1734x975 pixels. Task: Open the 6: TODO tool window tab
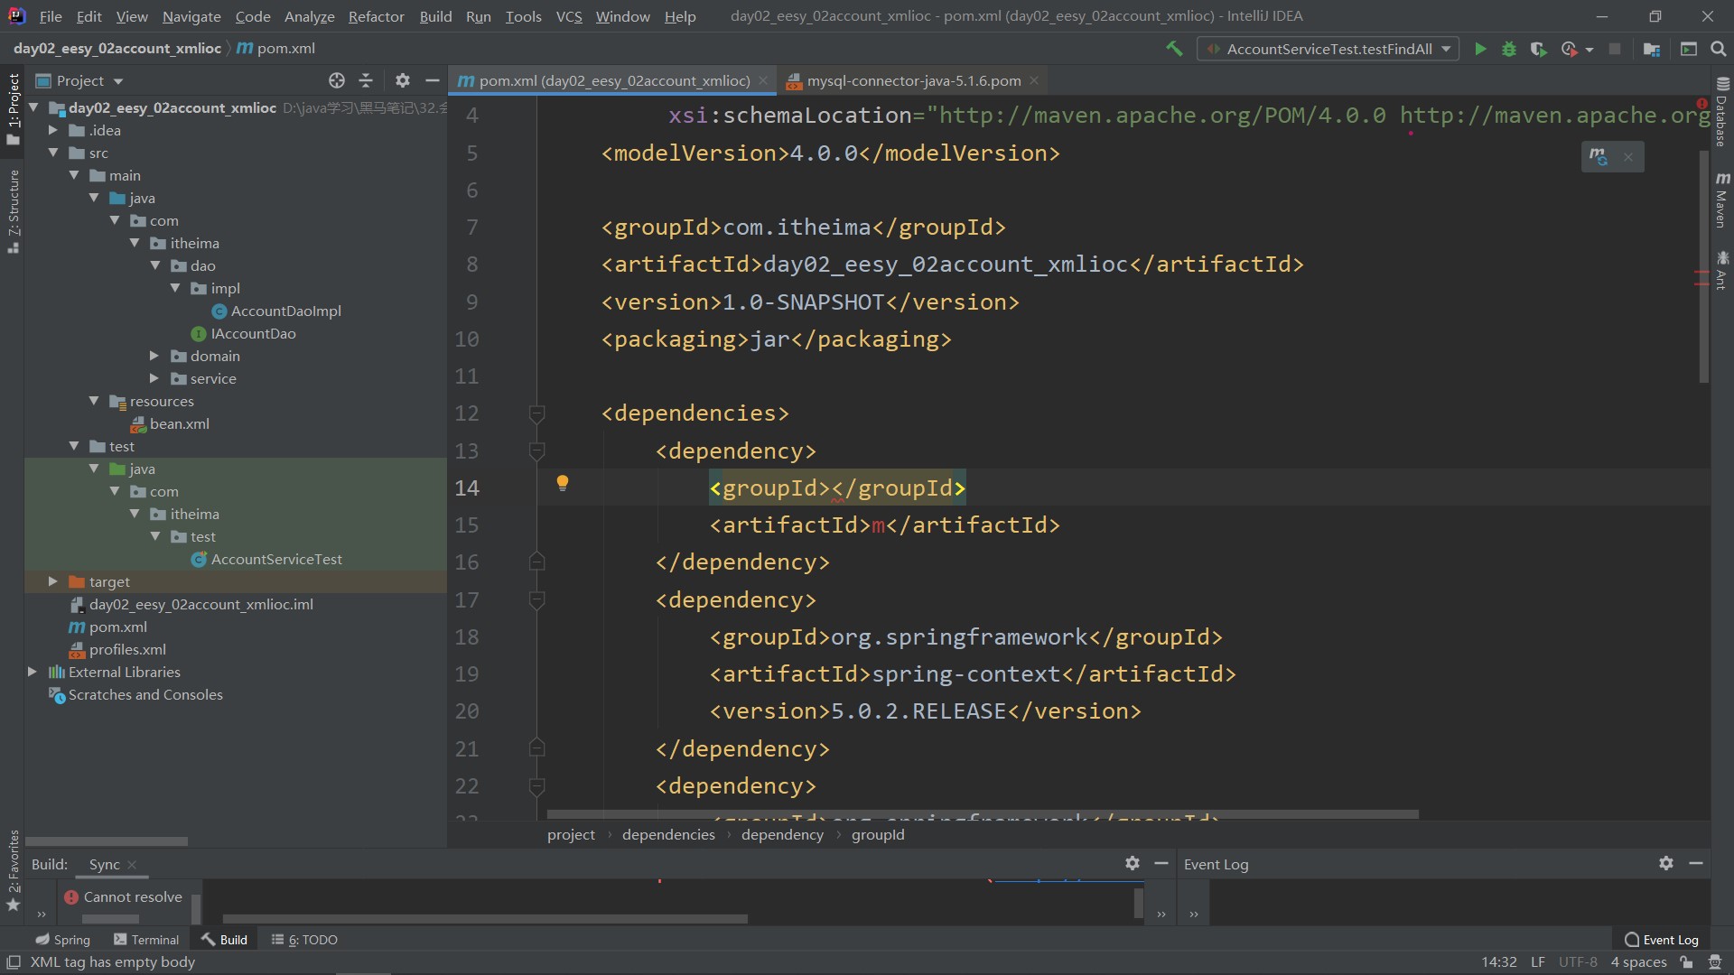304,940
